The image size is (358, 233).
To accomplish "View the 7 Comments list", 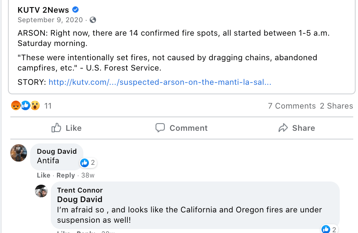I will click(x=292, y=106).
